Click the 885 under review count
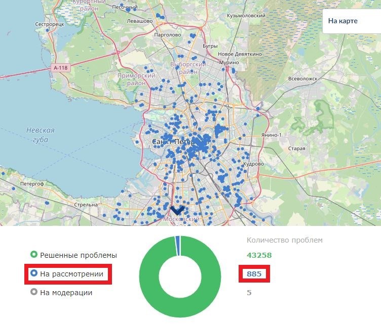This screenshot has width=381, height=326. [254, 274]
